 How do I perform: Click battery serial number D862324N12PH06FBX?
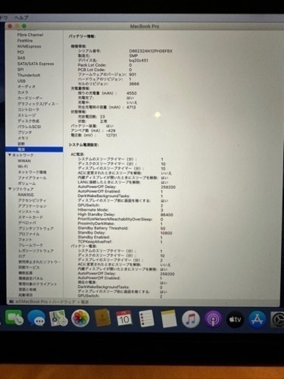tap(151, 51)
